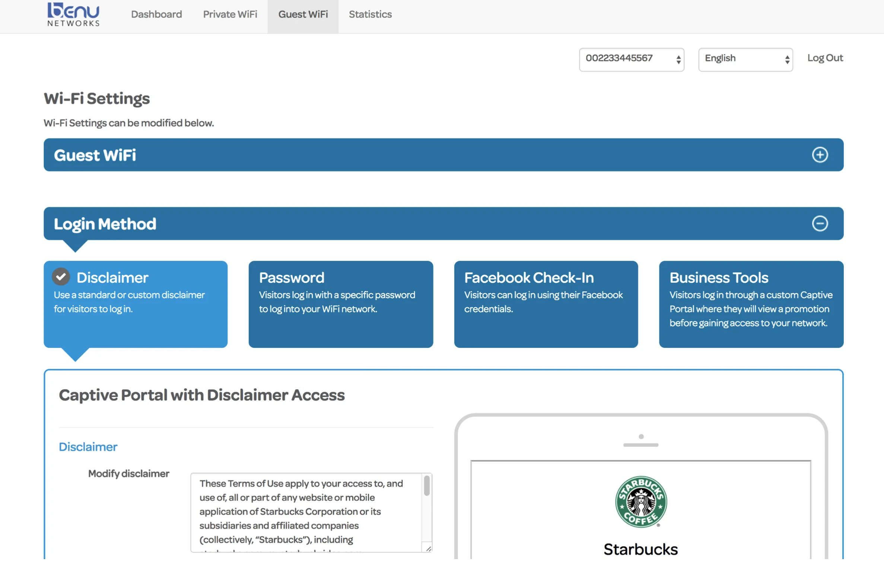Screen dimensions: 884x561
Task: Open the English language selector
Action: (745, 59)
